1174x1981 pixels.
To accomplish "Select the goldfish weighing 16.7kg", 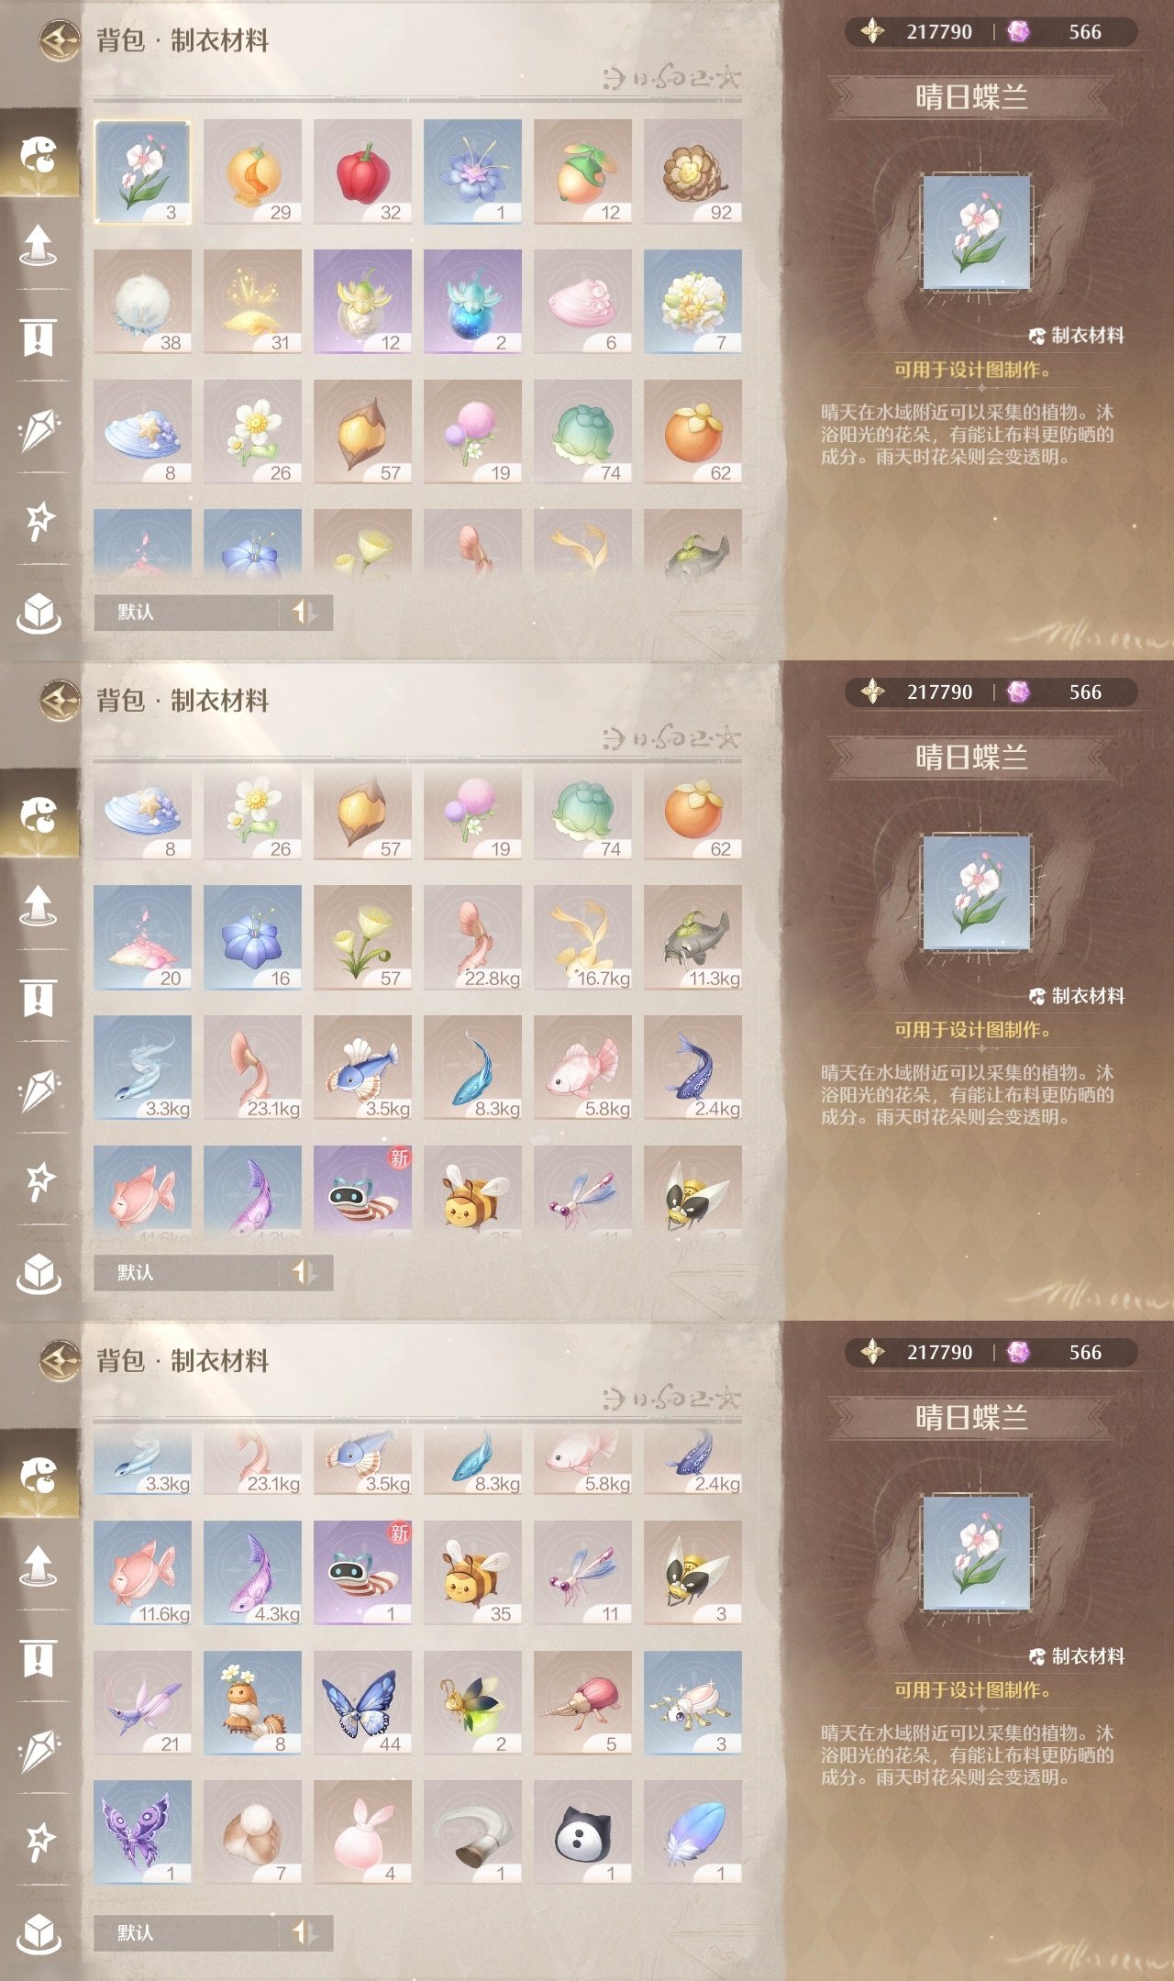I will (582, 937).
